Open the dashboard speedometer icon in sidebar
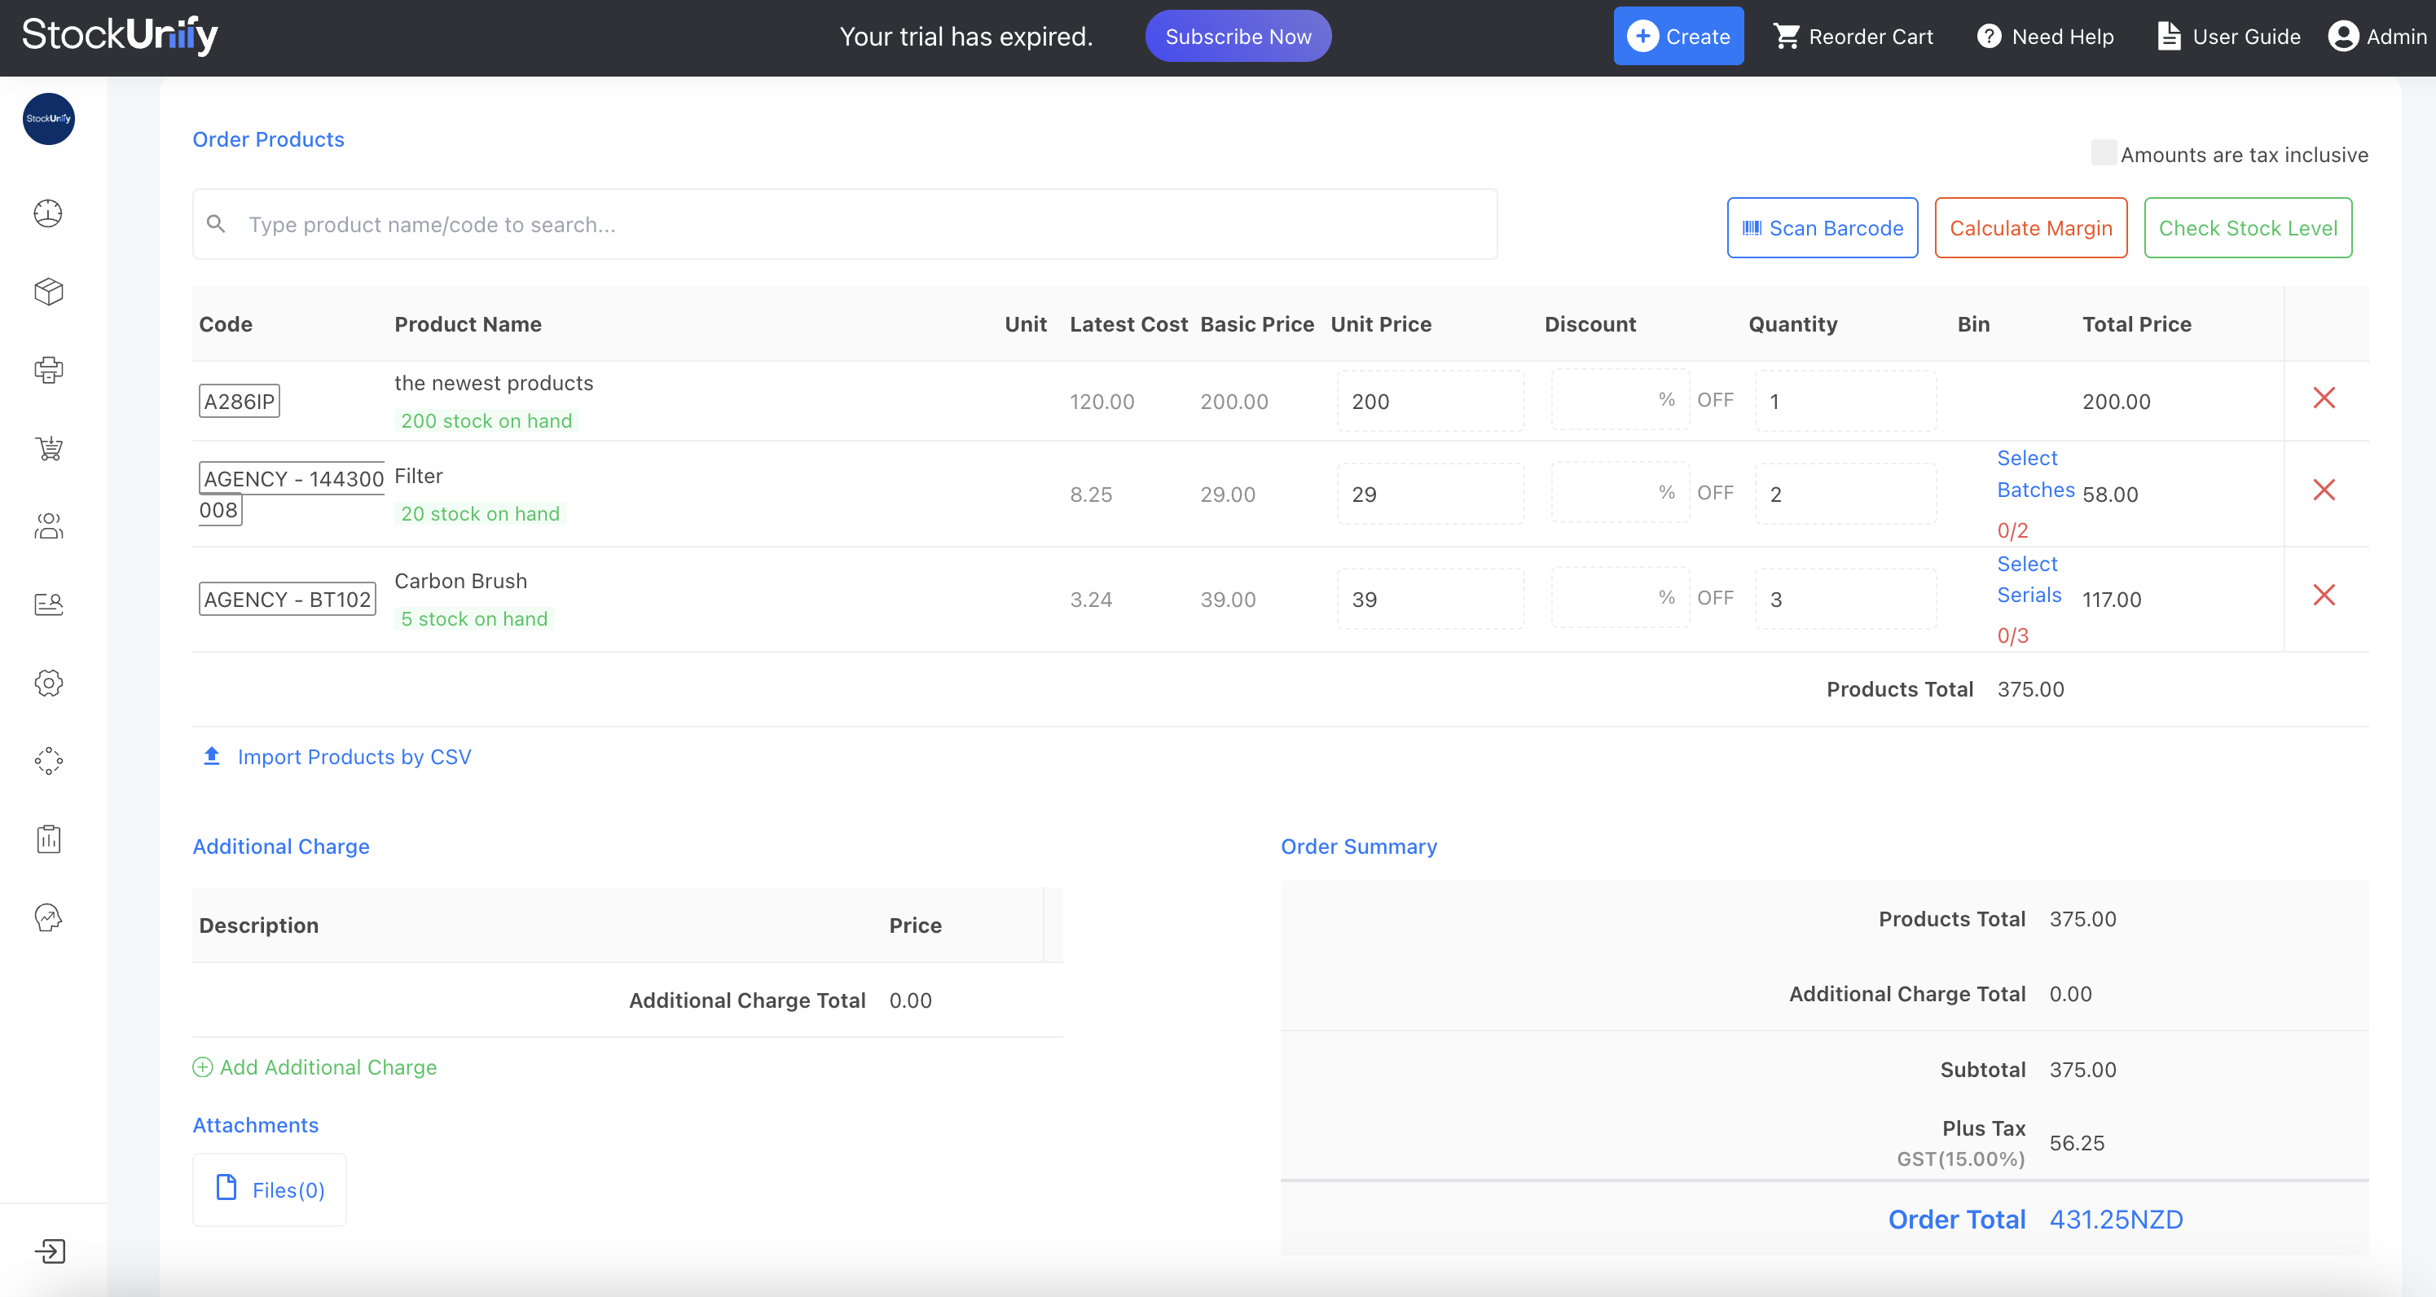This screenshot has height=1297, width=2436. point(47,213)
